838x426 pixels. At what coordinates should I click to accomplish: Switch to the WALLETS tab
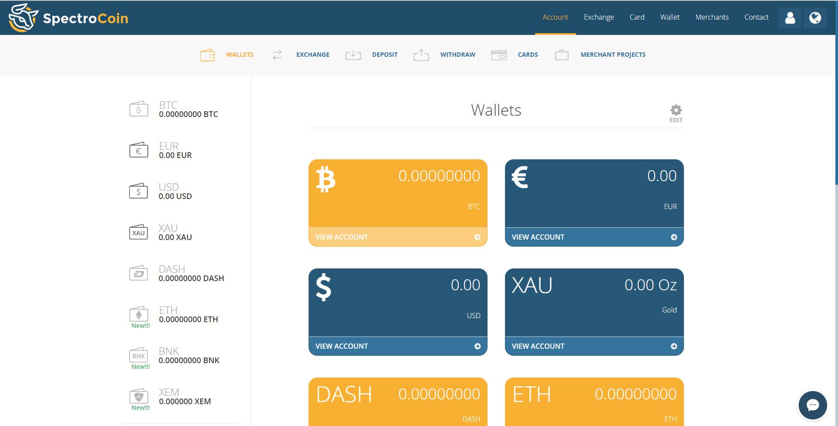(x=240, y=55)
